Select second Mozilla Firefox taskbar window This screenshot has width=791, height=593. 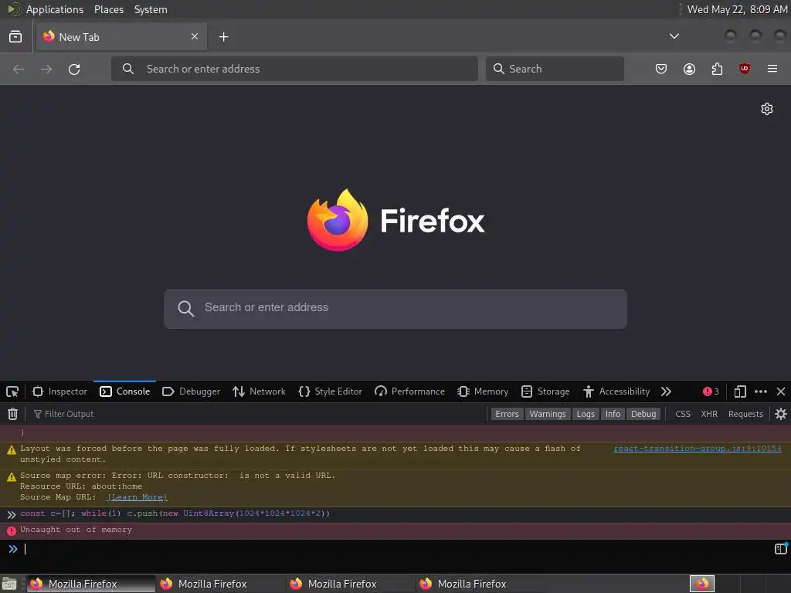click(x=220, y=584)
